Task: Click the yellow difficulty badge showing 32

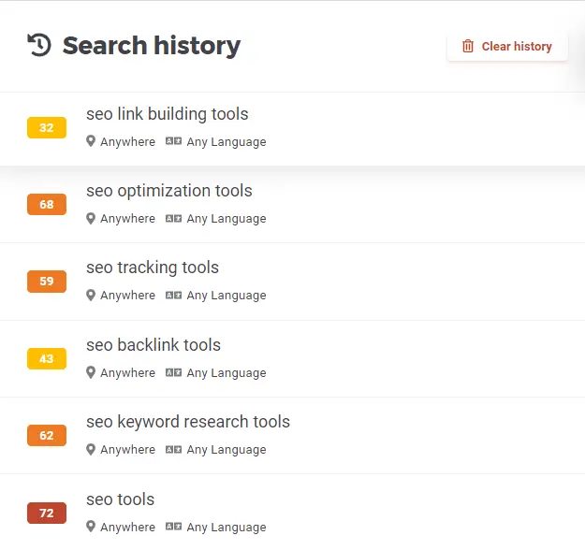Action: tap(47, 127)
